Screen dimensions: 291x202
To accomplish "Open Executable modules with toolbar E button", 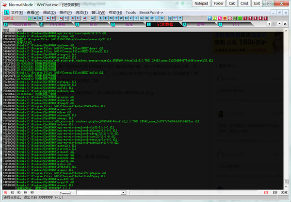I will (x=106, y=18).
